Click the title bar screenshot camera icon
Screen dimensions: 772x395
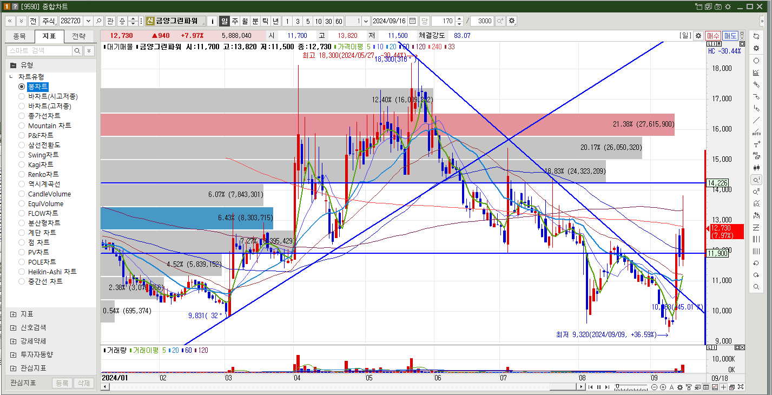pos(718,6)
